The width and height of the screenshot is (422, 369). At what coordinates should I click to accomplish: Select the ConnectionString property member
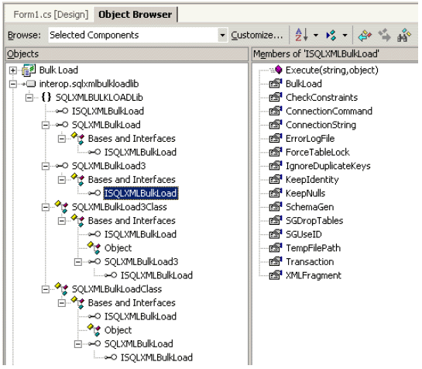pos(321,125)
